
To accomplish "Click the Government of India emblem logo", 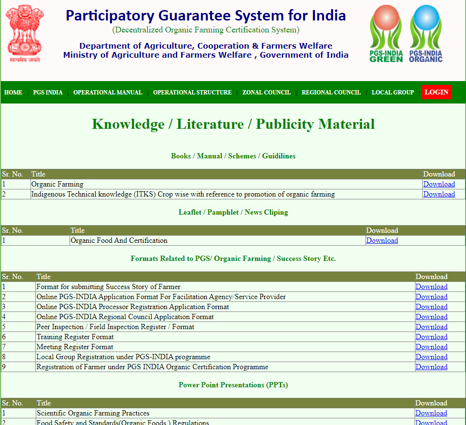I will coord(25,33).
